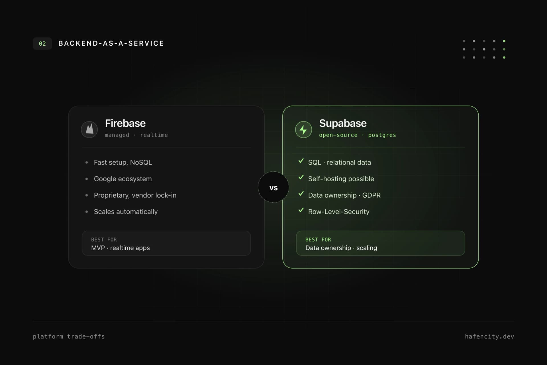Click the bullet next to Google ecosystem
Image resolution: width=547 pixels, height=365 pixels.
tap(87, 179)
